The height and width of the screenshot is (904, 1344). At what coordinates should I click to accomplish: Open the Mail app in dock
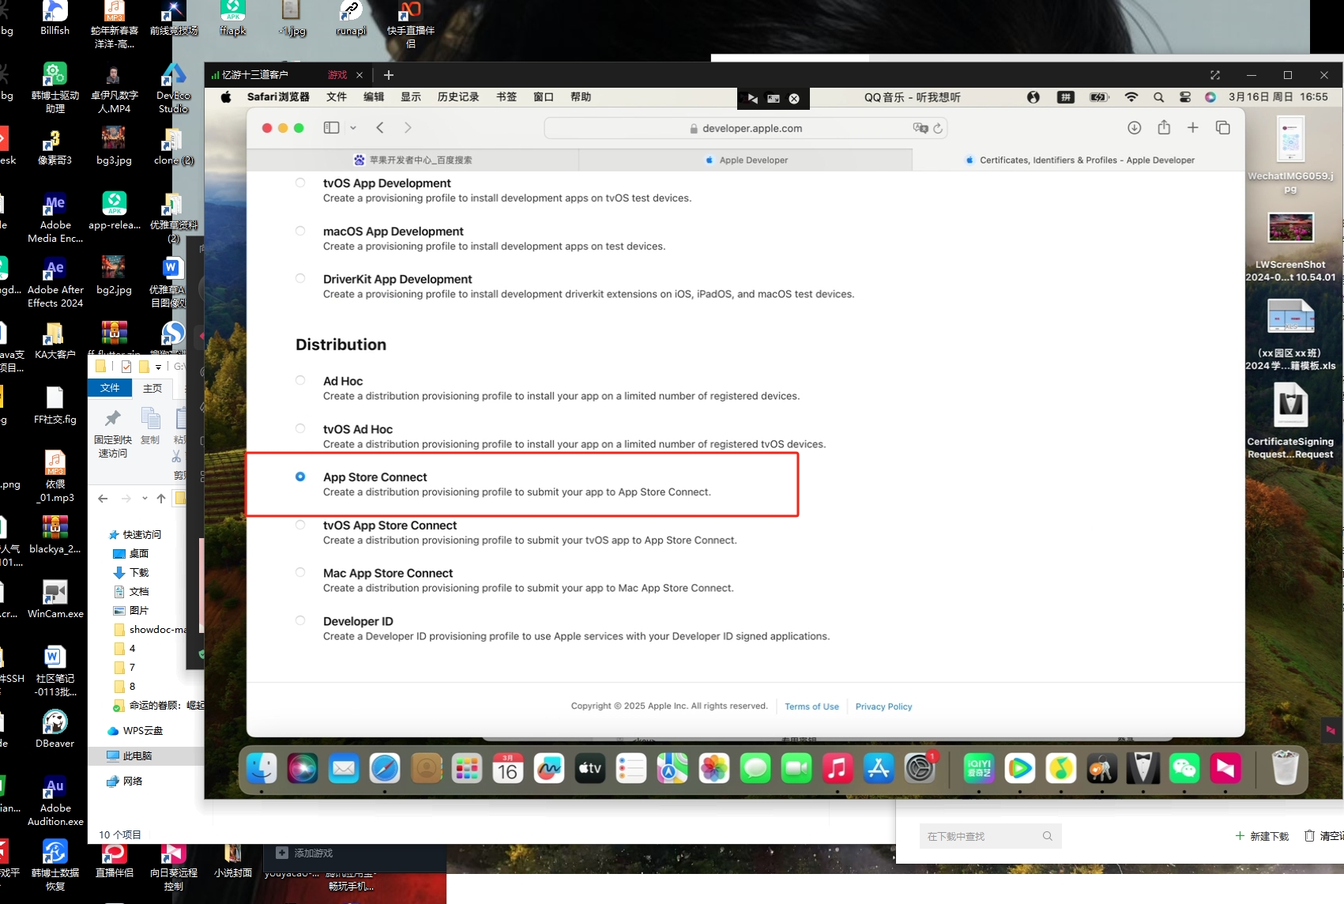pos(344,768)
